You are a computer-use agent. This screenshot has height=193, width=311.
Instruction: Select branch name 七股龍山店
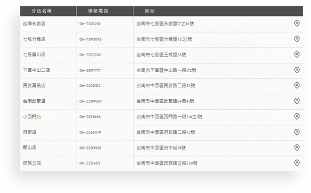pos(34,55)
